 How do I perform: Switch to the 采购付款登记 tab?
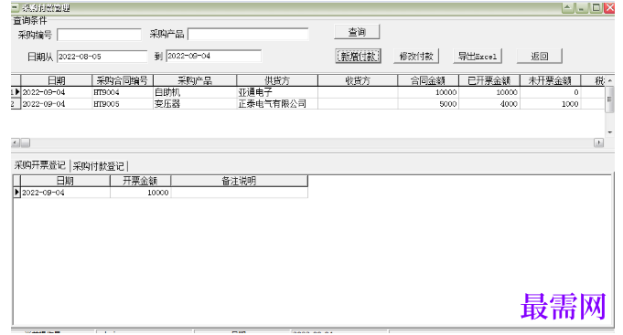point(99,166)
